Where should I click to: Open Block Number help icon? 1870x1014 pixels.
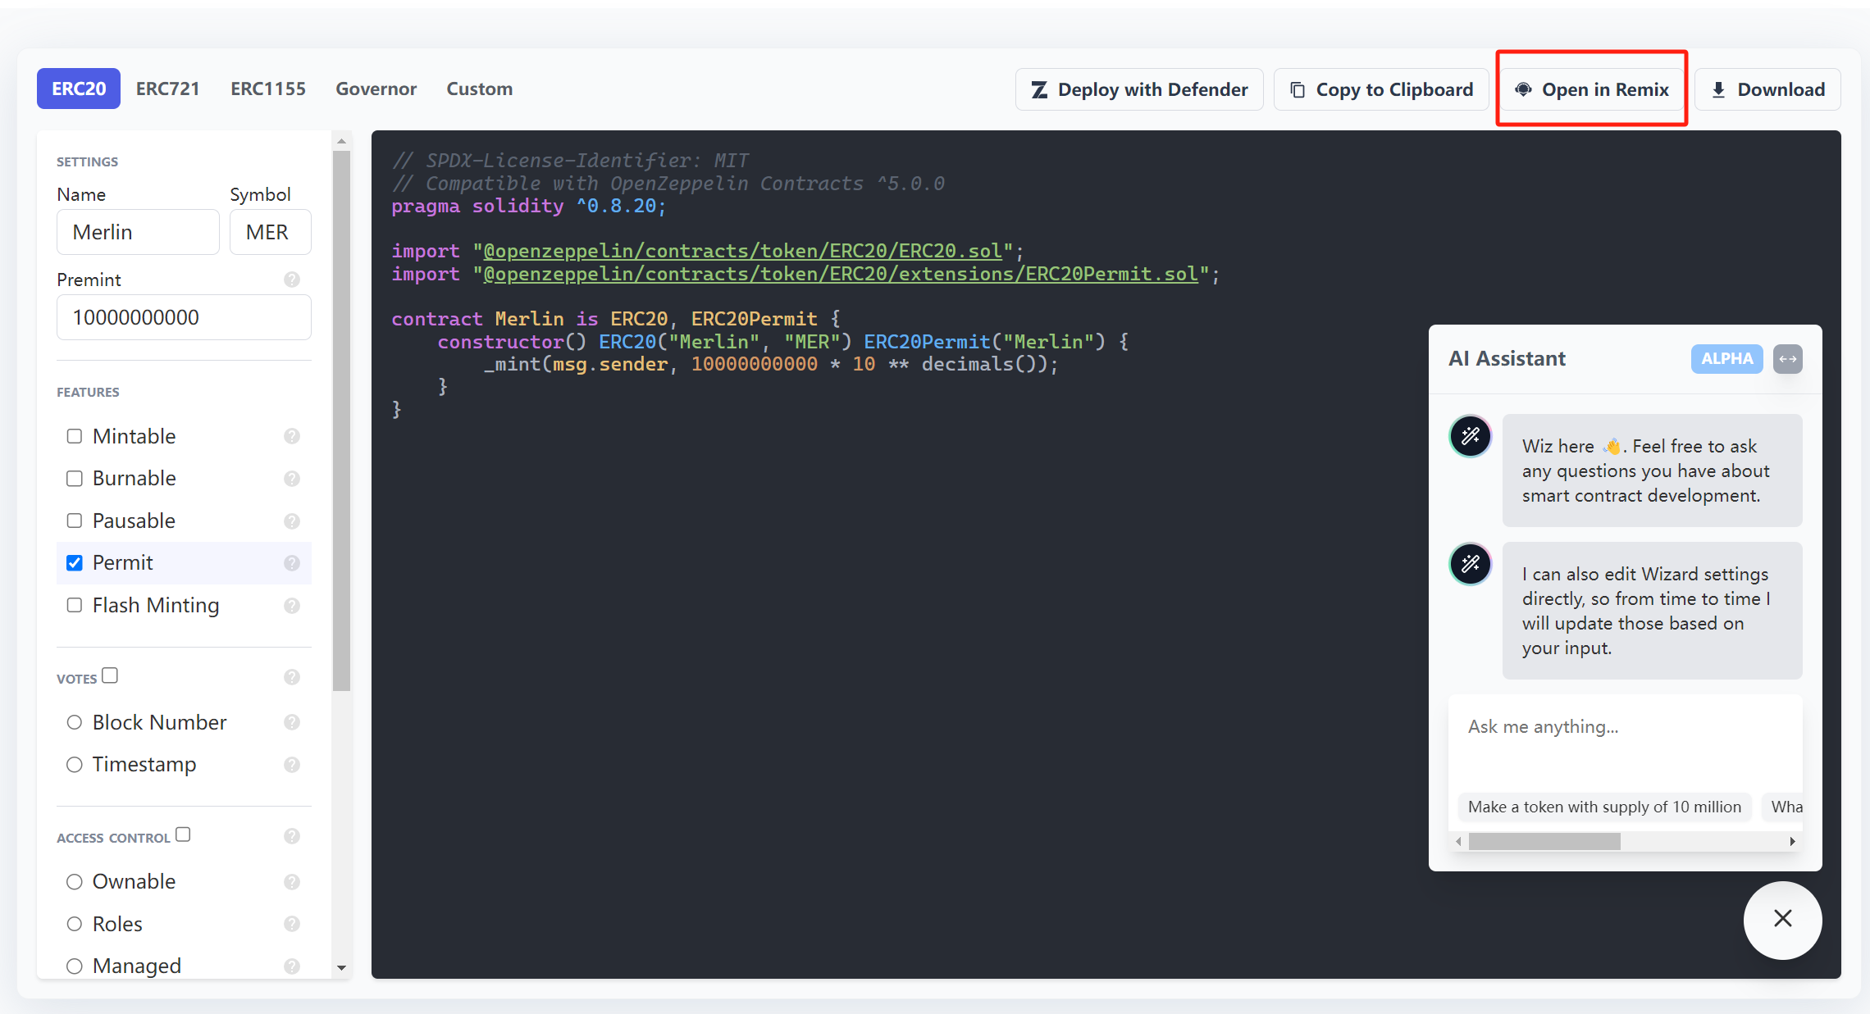(x=292, y=722)
